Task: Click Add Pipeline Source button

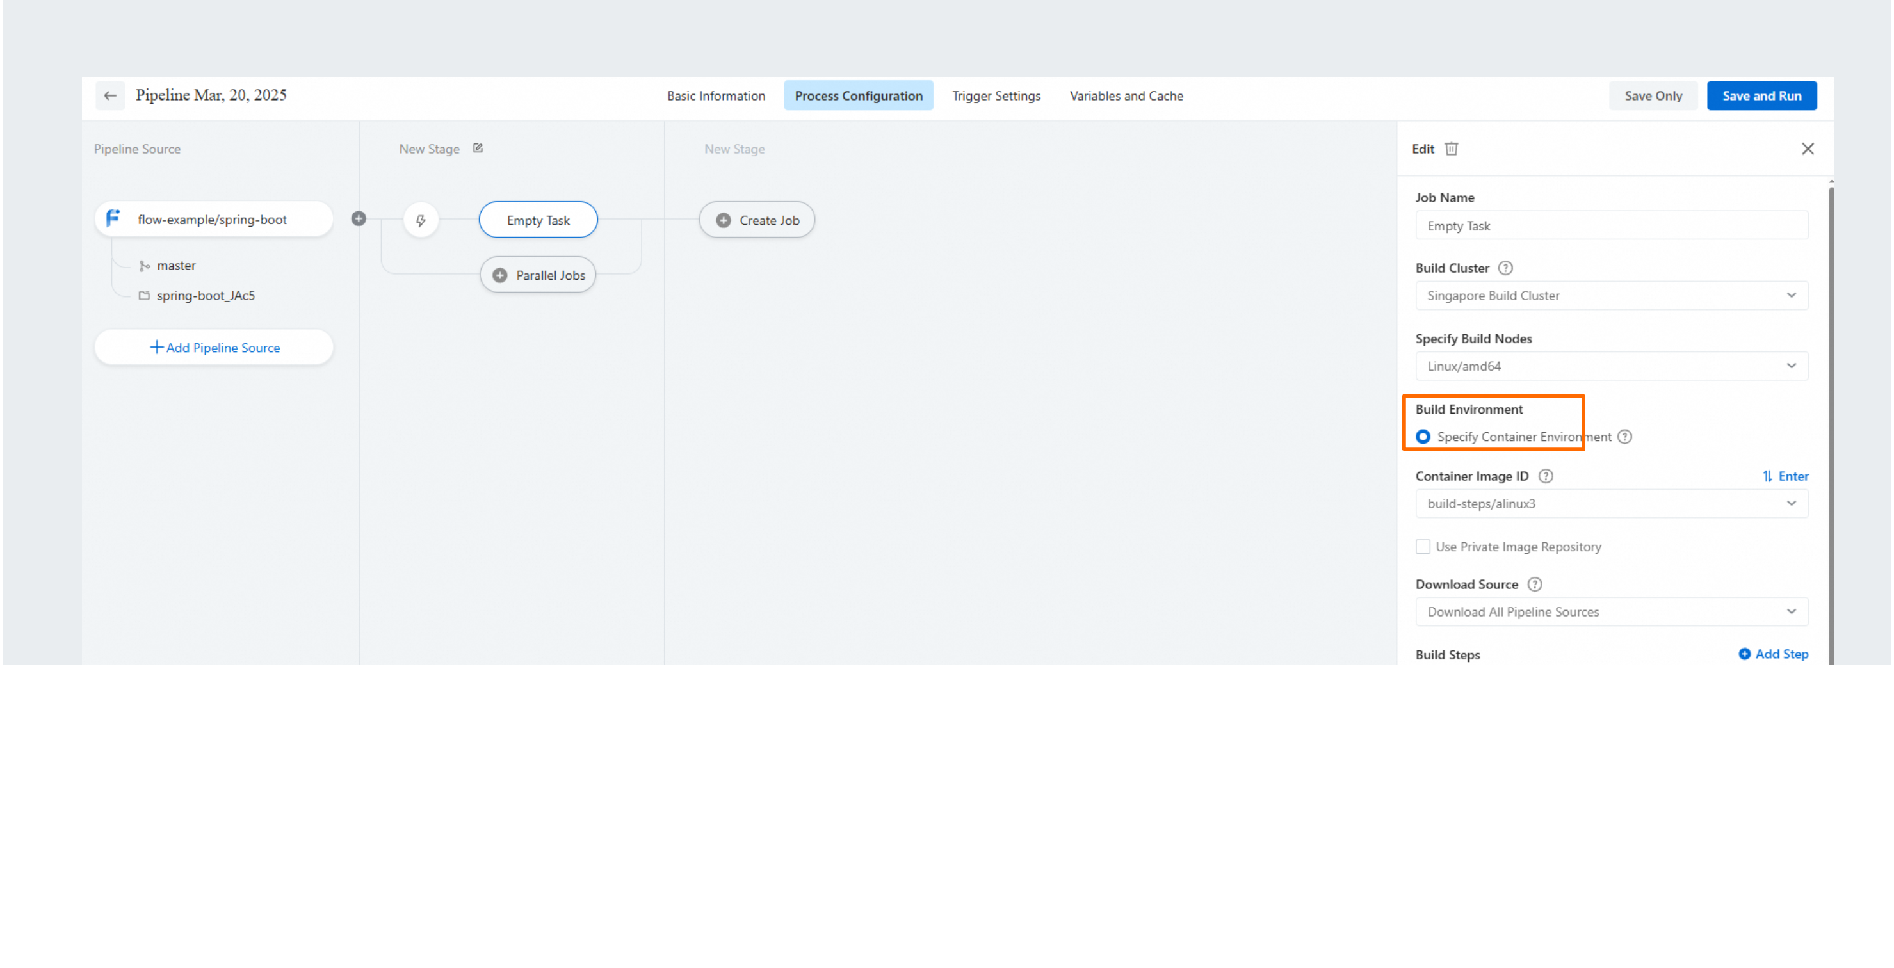Action: pyautogui.click(x=214, y=348)
